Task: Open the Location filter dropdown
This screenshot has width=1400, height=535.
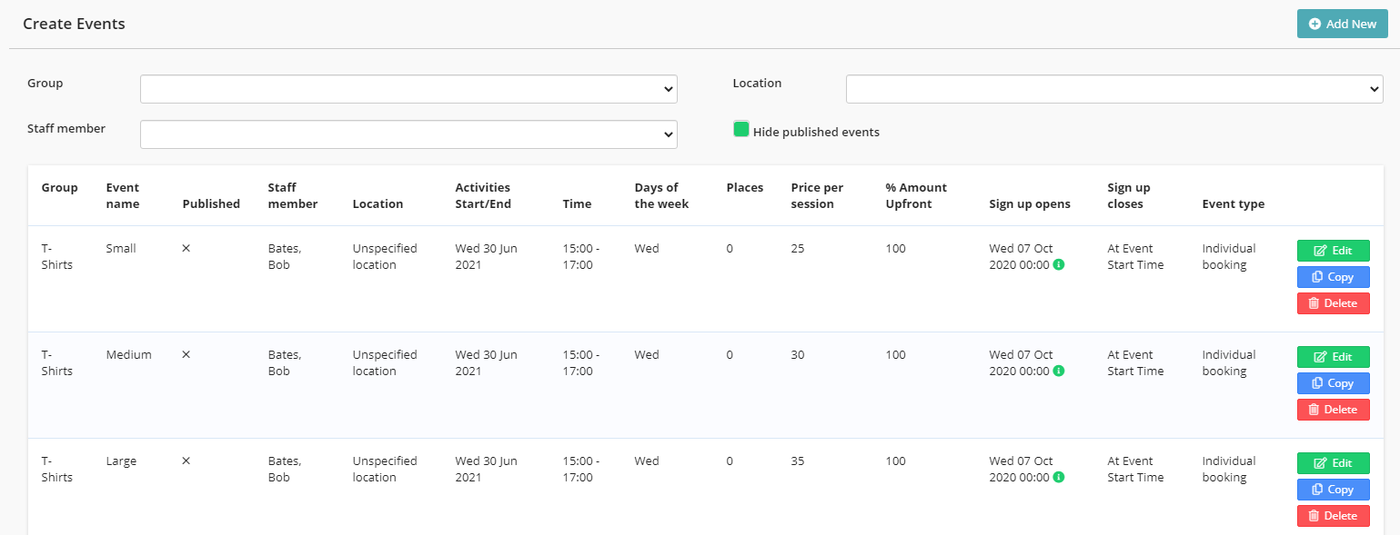Action: click(x=1114, y=89)
